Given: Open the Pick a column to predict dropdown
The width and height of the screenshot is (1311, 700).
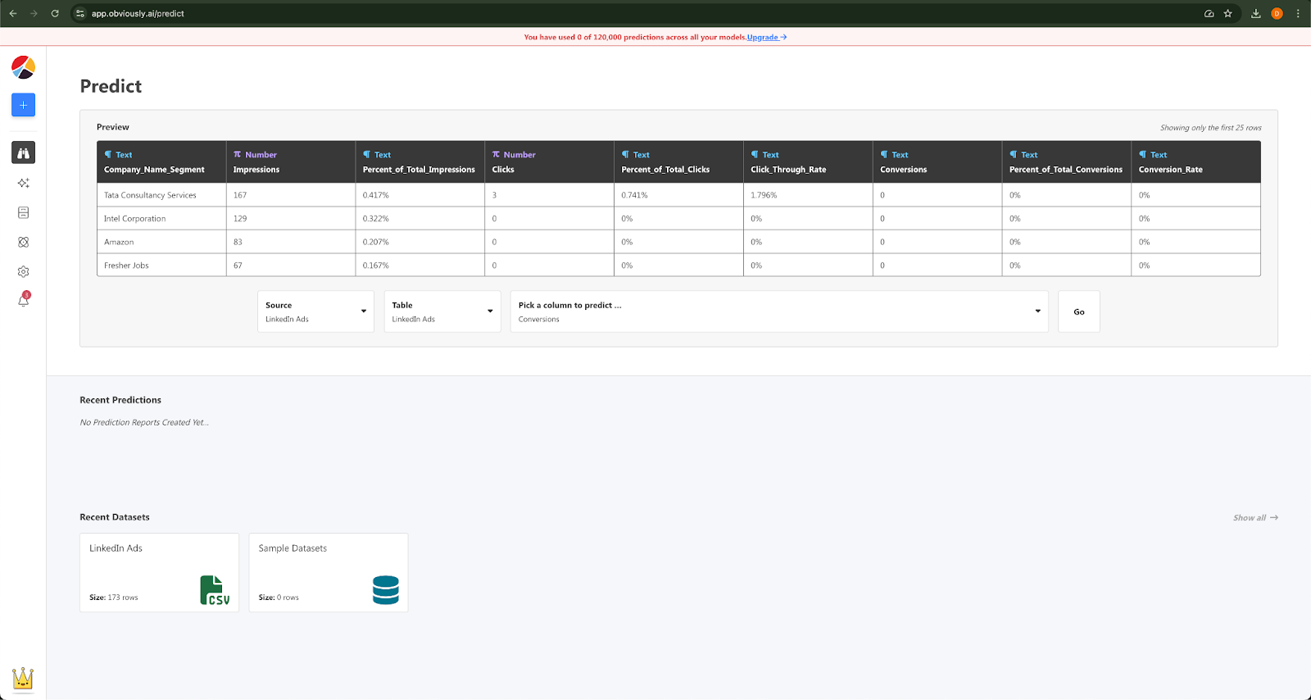Looking at the screenshot, I should coord(779,311).
